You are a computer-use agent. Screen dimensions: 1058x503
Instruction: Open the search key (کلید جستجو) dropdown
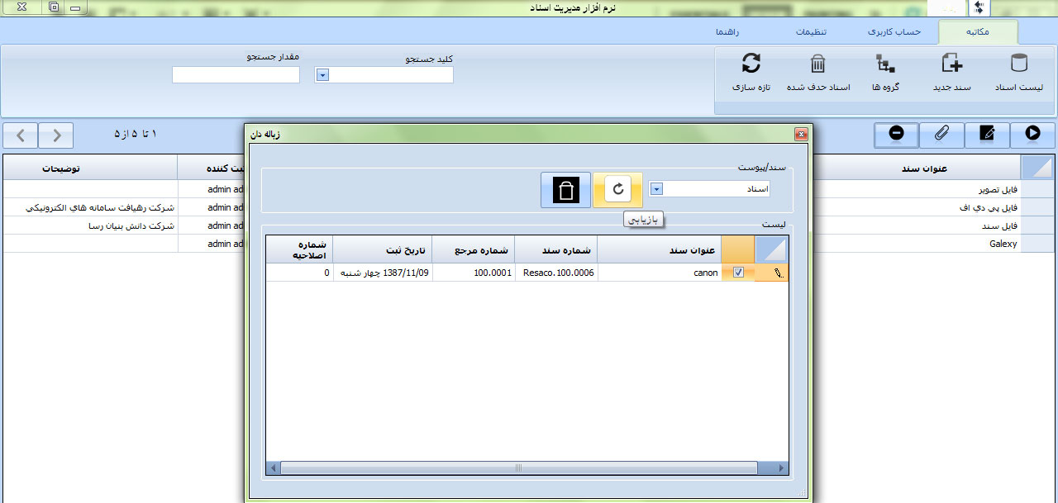(323, 75)
